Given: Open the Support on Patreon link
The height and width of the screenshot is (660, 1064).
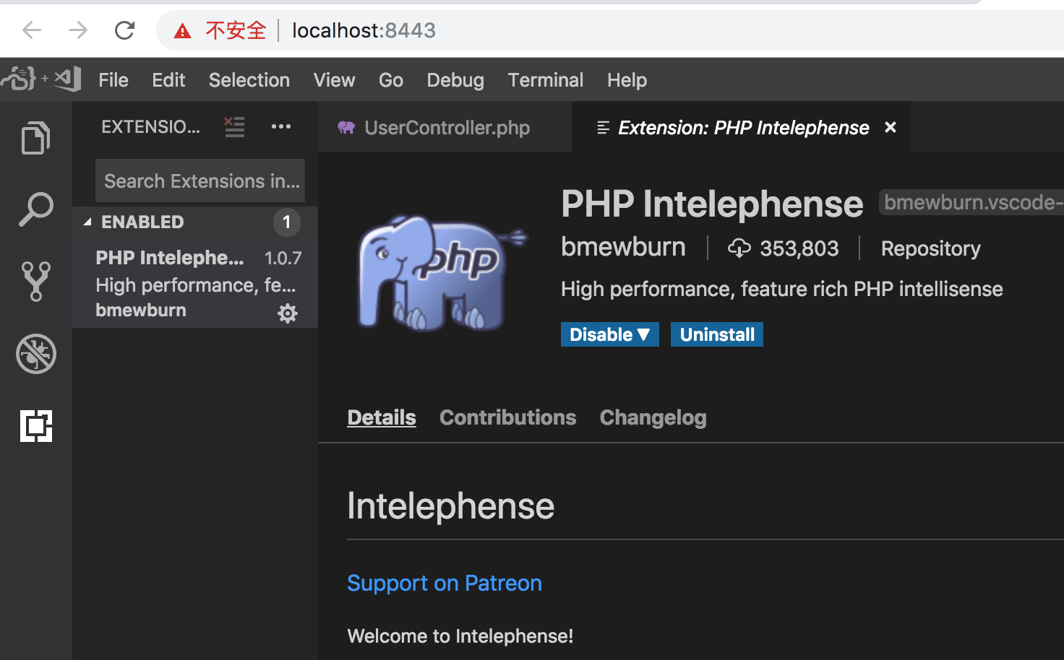Looking at the screenshot, I should point(444,583).
